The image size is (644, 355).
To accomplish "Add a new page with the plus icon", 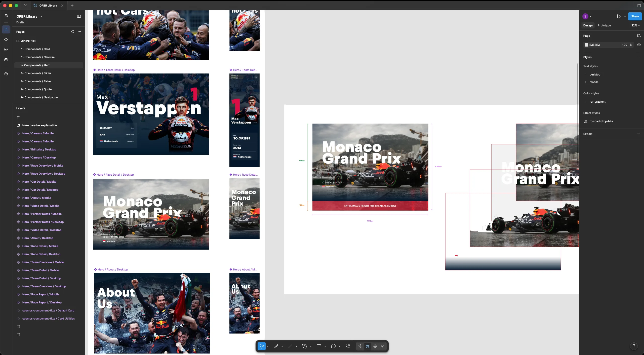I will 80,32.
